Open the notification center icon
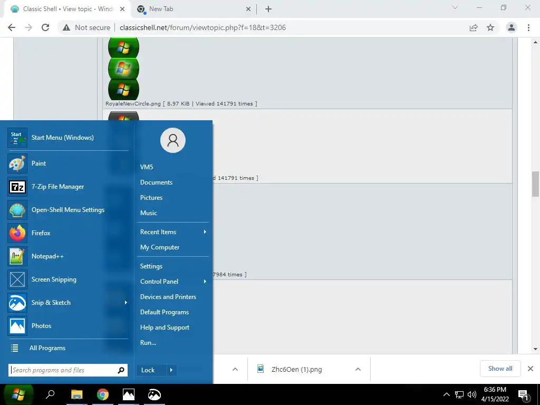Viewport: 540px width, 405px height. [524, 395]
